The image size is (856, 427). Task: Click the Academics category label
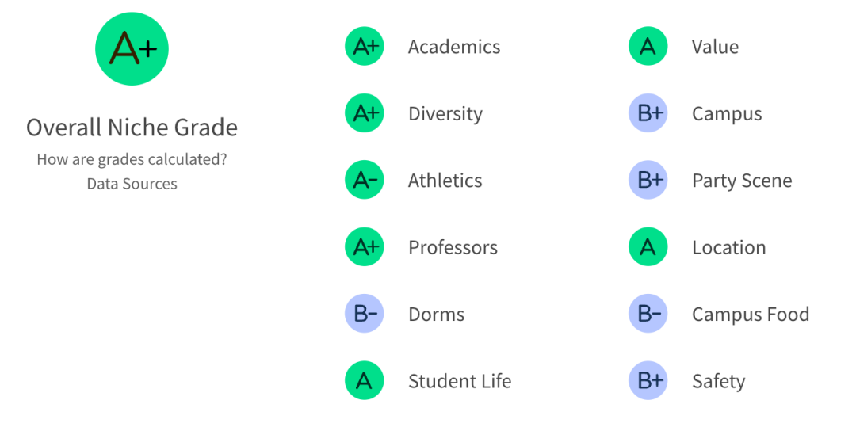(454, 47)
